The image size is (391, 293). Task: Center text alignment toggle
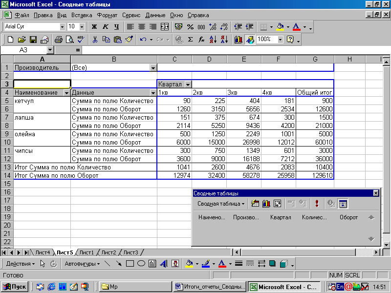point(142,26)
